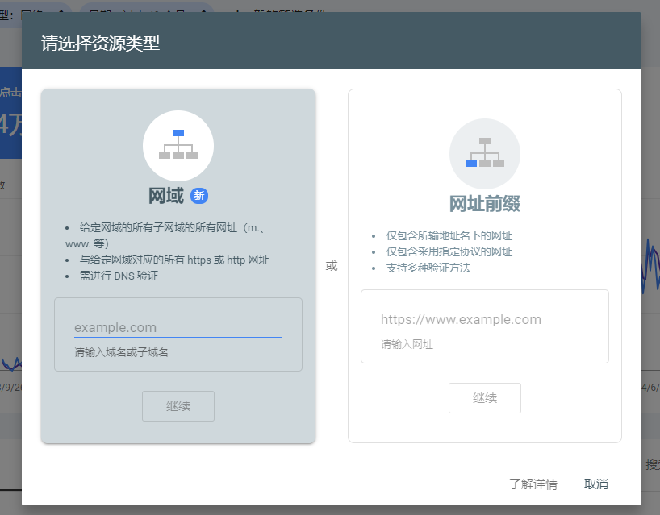This screenshot has width=660, height=515.
Task: Click the circular icon above 网址前缀 heading
Action: [x=485, y=154]
